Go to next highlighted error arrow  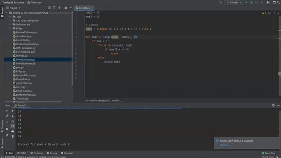[279, 13]
